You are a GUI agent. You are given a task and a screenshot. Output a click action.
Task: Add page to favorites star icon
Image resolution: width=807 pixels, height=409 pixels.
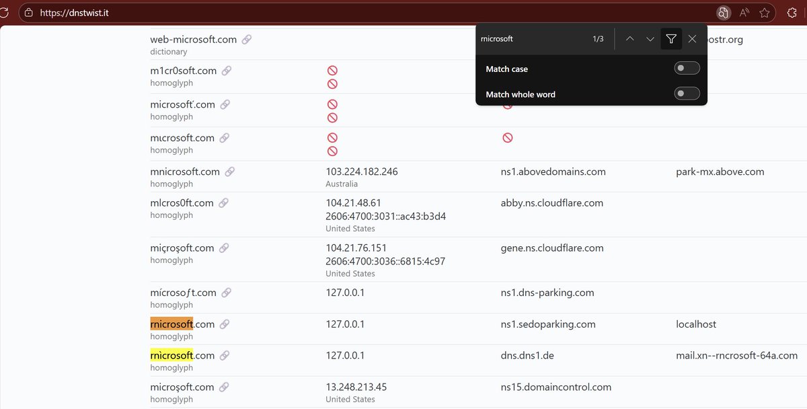(x=765, y=13)
